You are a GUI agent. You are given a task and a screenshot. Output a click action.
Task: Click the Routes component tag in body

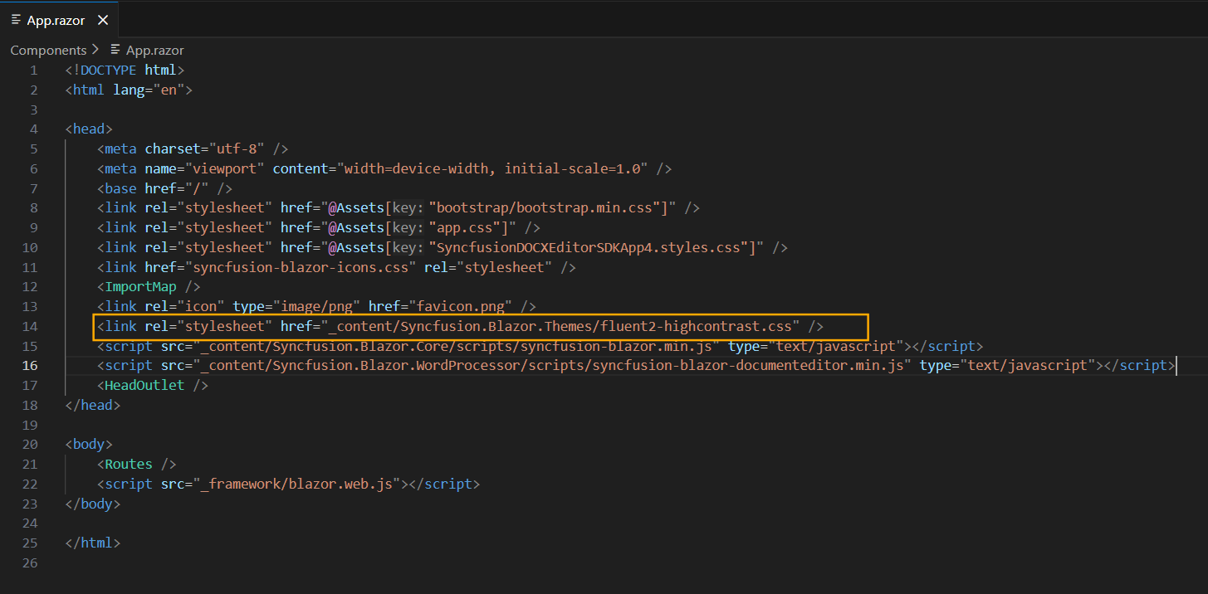click(x=129, y=464)
